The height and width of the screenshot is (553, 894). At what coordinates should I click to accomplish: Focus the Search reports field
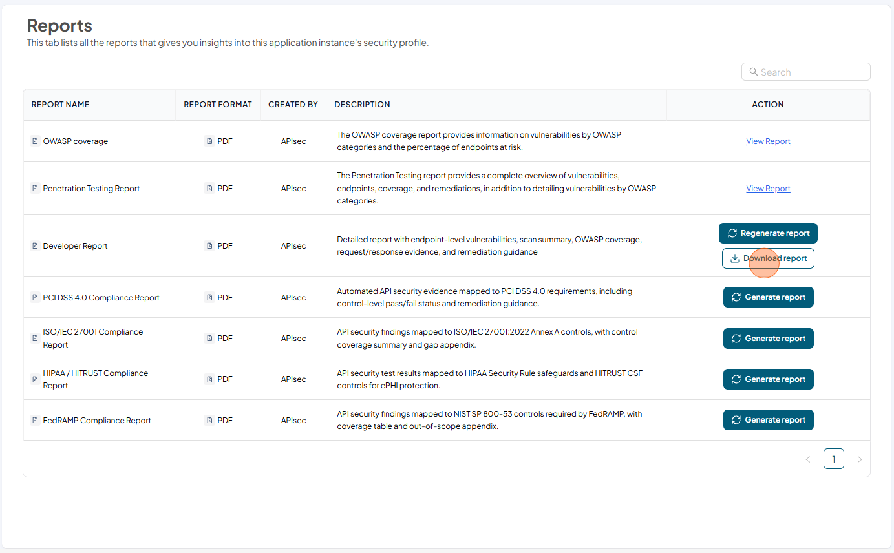805,72
